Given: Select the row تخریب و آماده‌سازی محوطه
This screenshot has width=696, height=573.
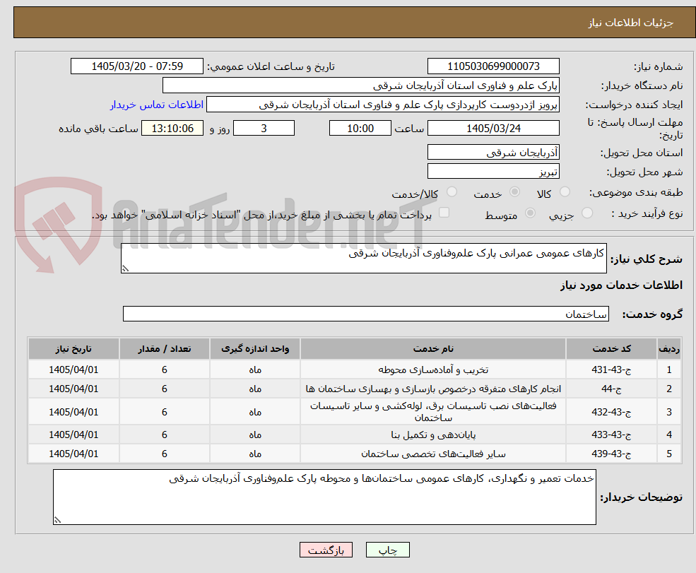Looking at the screenshot, I should pos(355,370).
